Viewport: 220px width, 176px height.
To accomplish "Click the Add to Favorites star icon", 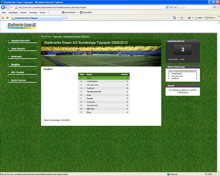I will (7, 18).
